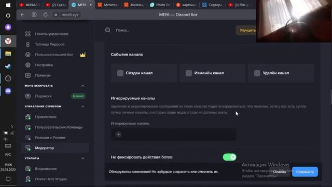Check the Изменён канал checkbox
This screenshot has width=332, height=187.
[x=189, y=73]
